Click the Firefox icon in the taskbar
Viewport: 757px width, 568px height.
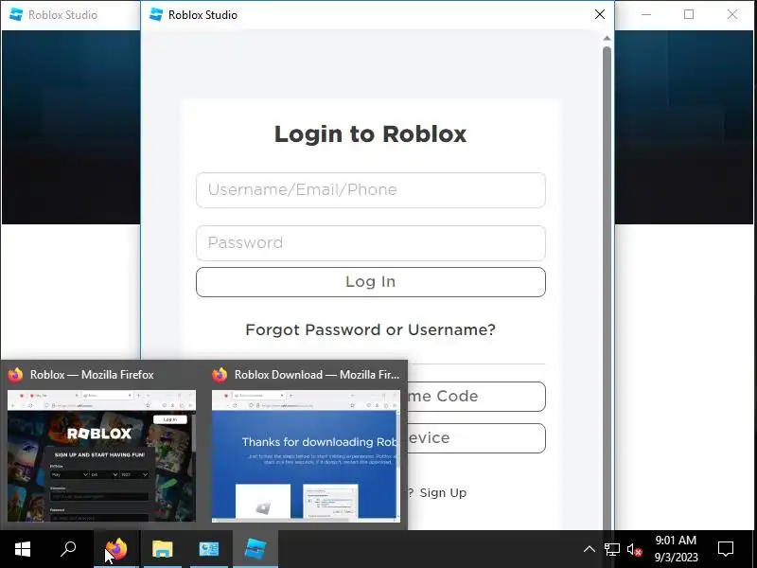115,549
